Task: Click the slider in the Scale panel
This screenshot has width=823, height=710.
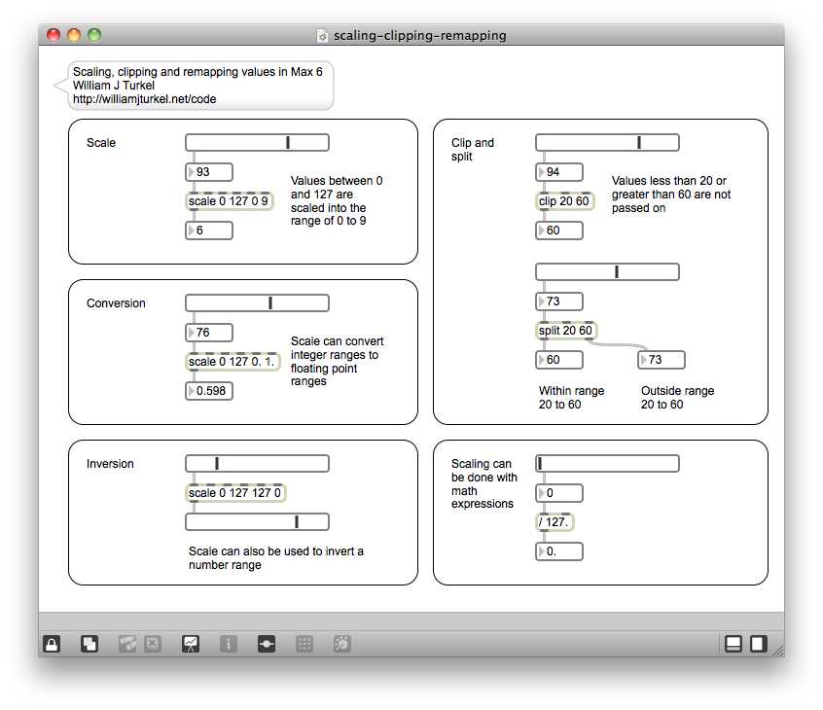Action: 257,143
